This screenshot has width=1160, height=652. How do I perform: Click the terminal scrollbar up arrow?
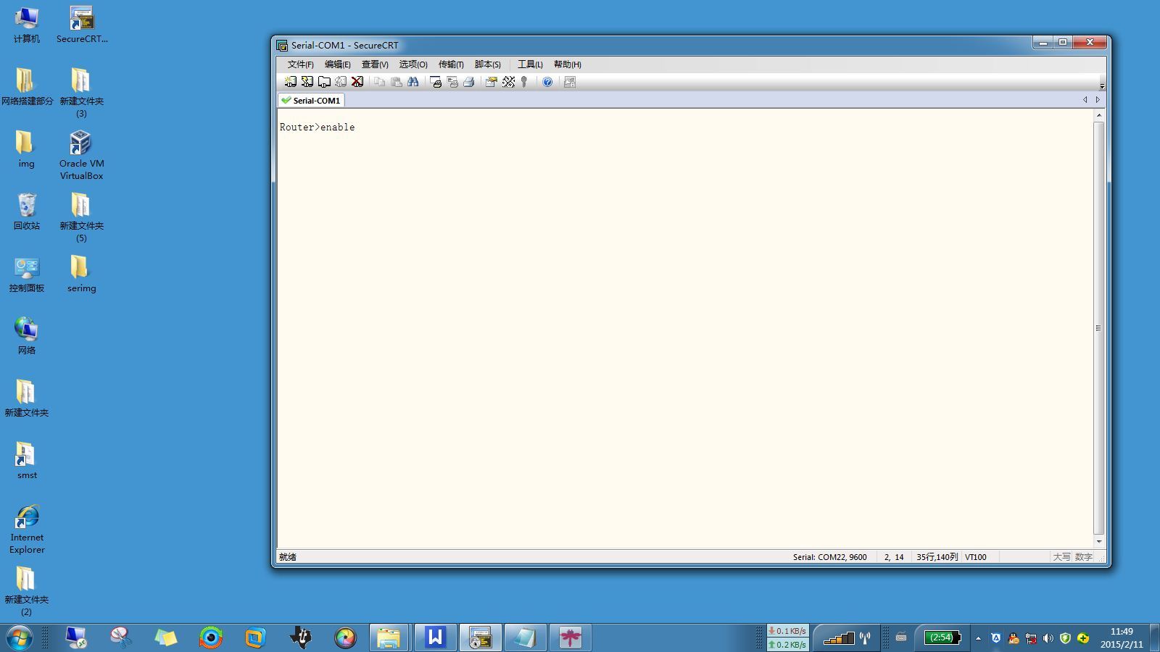pyautogui.click(x=1099, y=115)
